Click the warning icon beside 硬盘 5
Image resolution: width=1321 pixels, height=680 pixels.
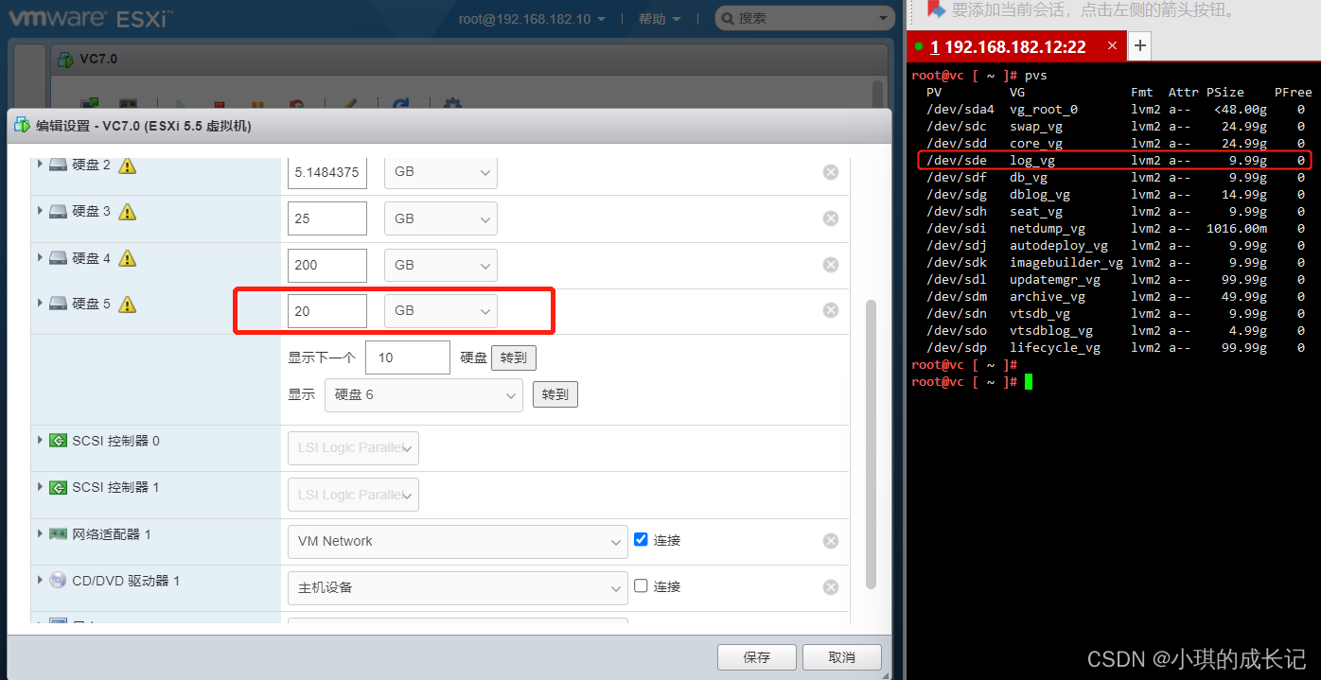[128, 305]
